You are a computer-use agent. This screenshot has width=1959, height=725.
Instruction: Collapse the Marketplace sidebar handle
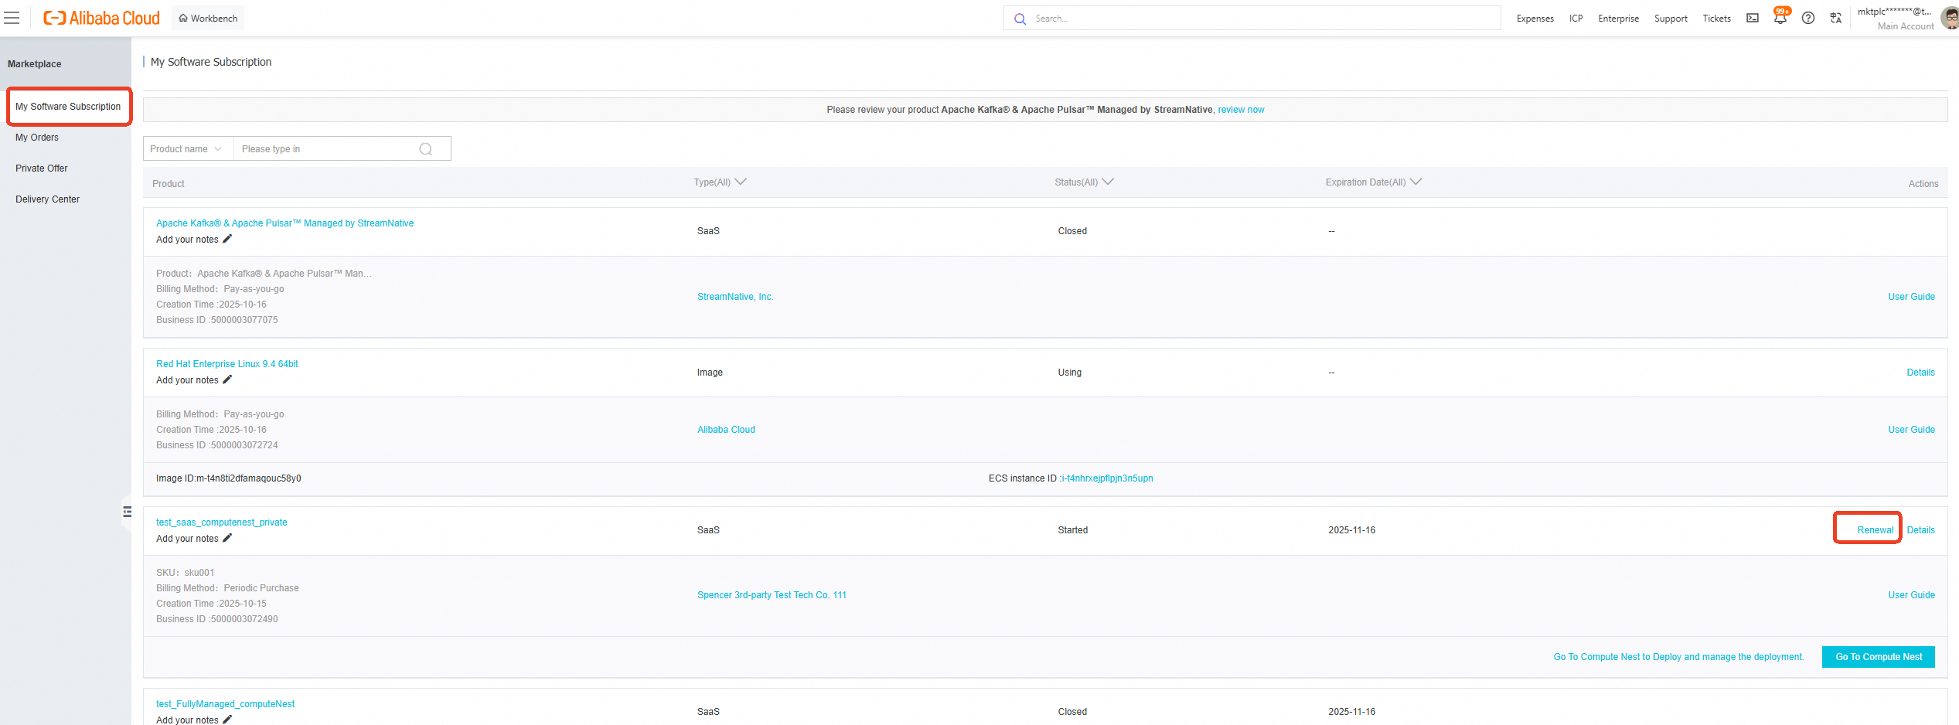tap(127, 512)
